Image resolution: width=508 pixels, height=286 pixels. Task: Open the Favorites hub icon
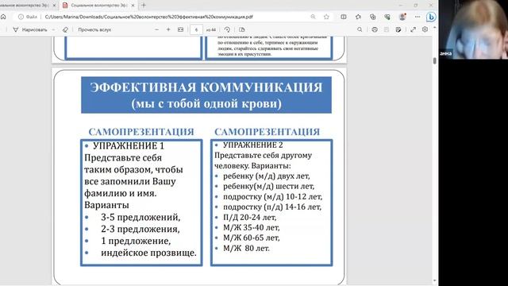[x=358, y=17]
